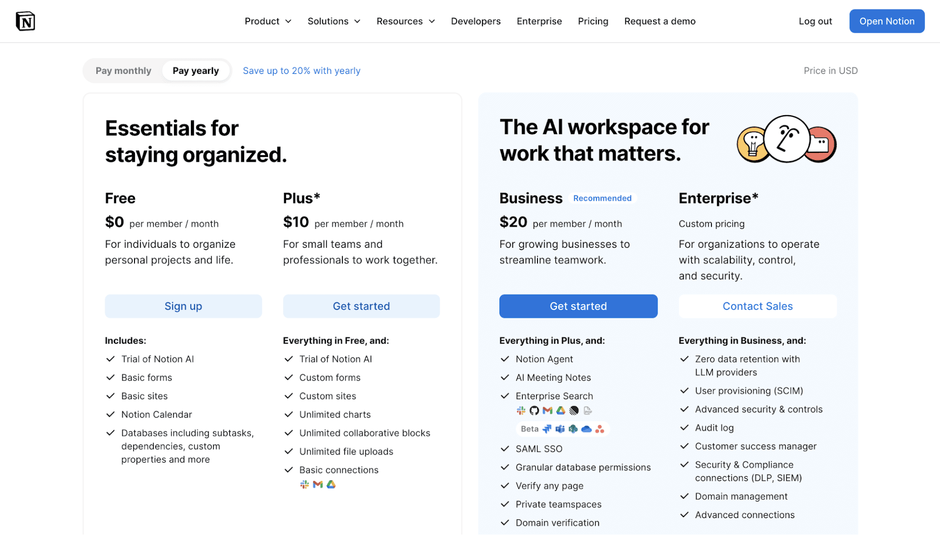
Task: Expand the Product dropdown menu
Action: (268, 21)
